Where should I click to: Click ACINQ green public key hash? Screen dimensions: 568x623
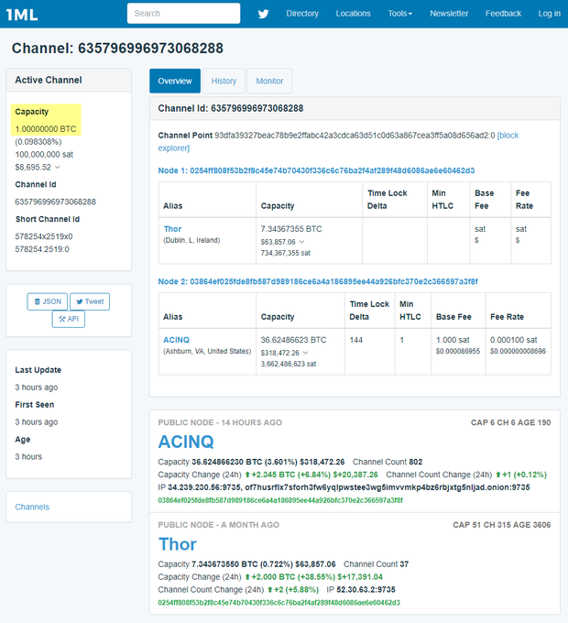click(x=280, y=500)
